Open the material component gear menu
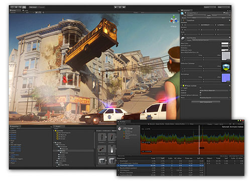Viewport: 251px width, 183px height. coord(229,38)
